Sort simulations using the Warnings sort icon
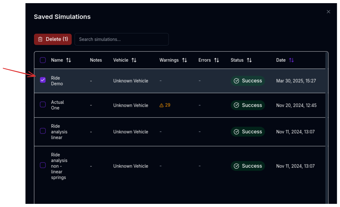 pos(184,60)
